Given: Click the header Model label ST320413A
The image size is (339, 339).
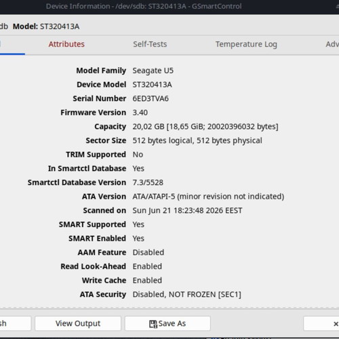Looking at the screenshot, I should [60, 26].
